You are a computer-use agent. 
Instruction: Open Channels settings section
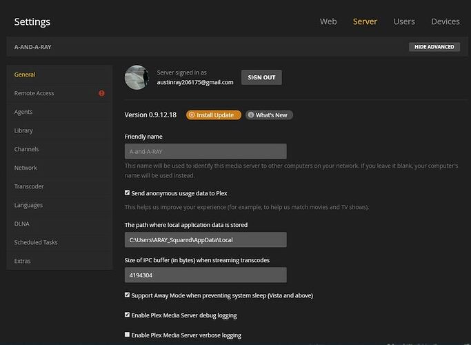point(59,149)
